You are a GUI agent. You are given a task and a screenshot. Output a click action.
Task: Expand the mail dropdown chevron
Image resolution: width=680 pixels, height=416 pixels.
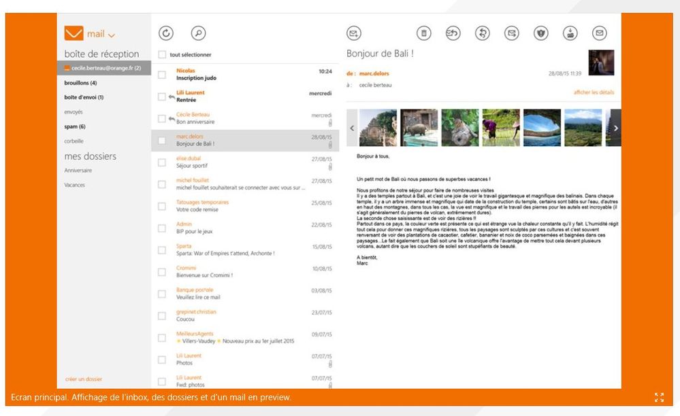point(112,35)
